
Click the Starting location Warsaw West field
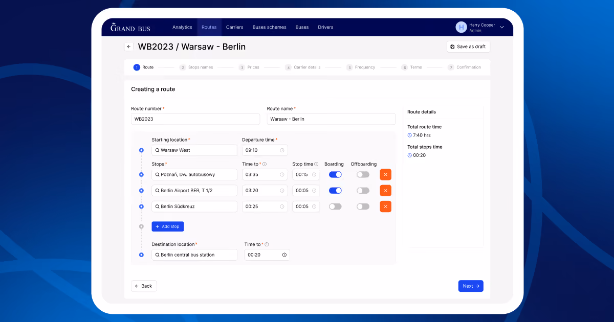pyautogui.click(x=194, y=150)
